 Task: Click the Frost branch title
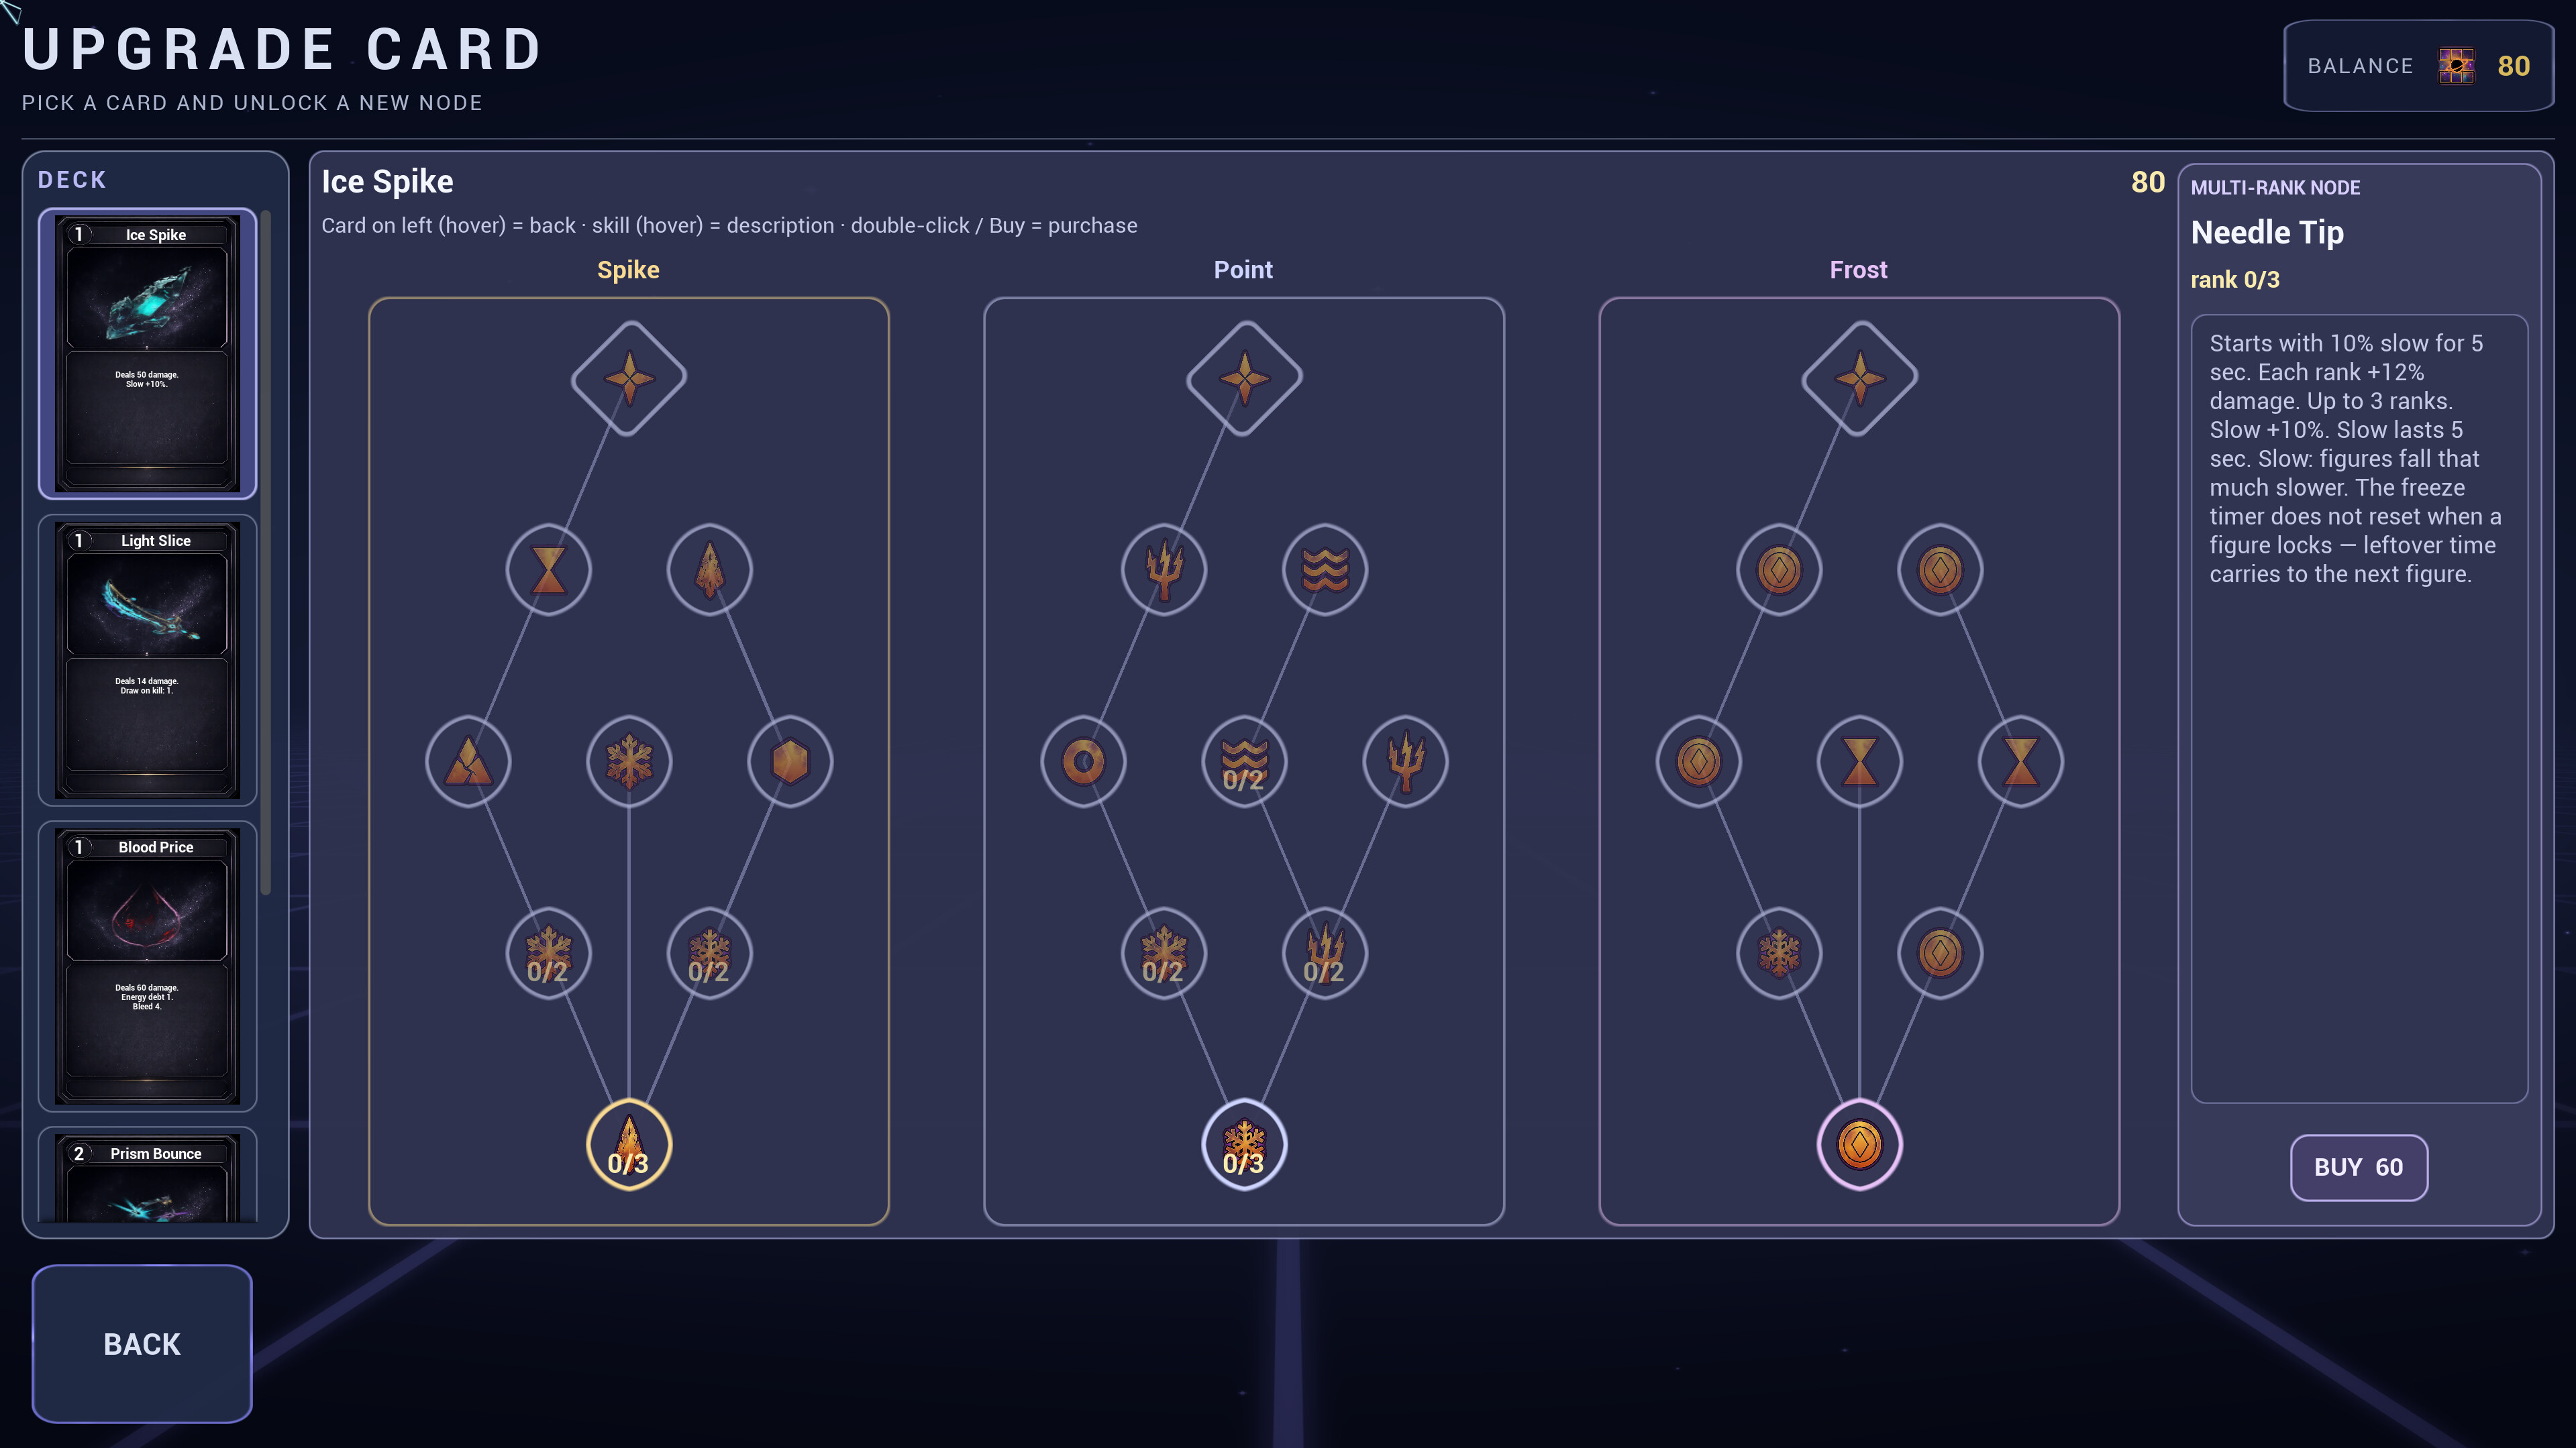[x=1858, y=270]
